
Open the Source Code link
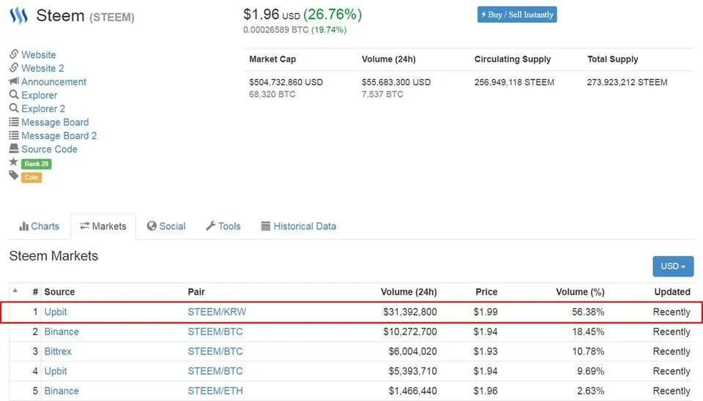(49, 149)
